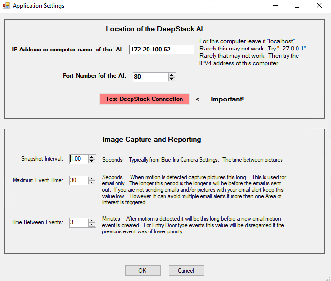Dismiss dialog with the Cancel button

pyautogui.click(x=186, y=270)
